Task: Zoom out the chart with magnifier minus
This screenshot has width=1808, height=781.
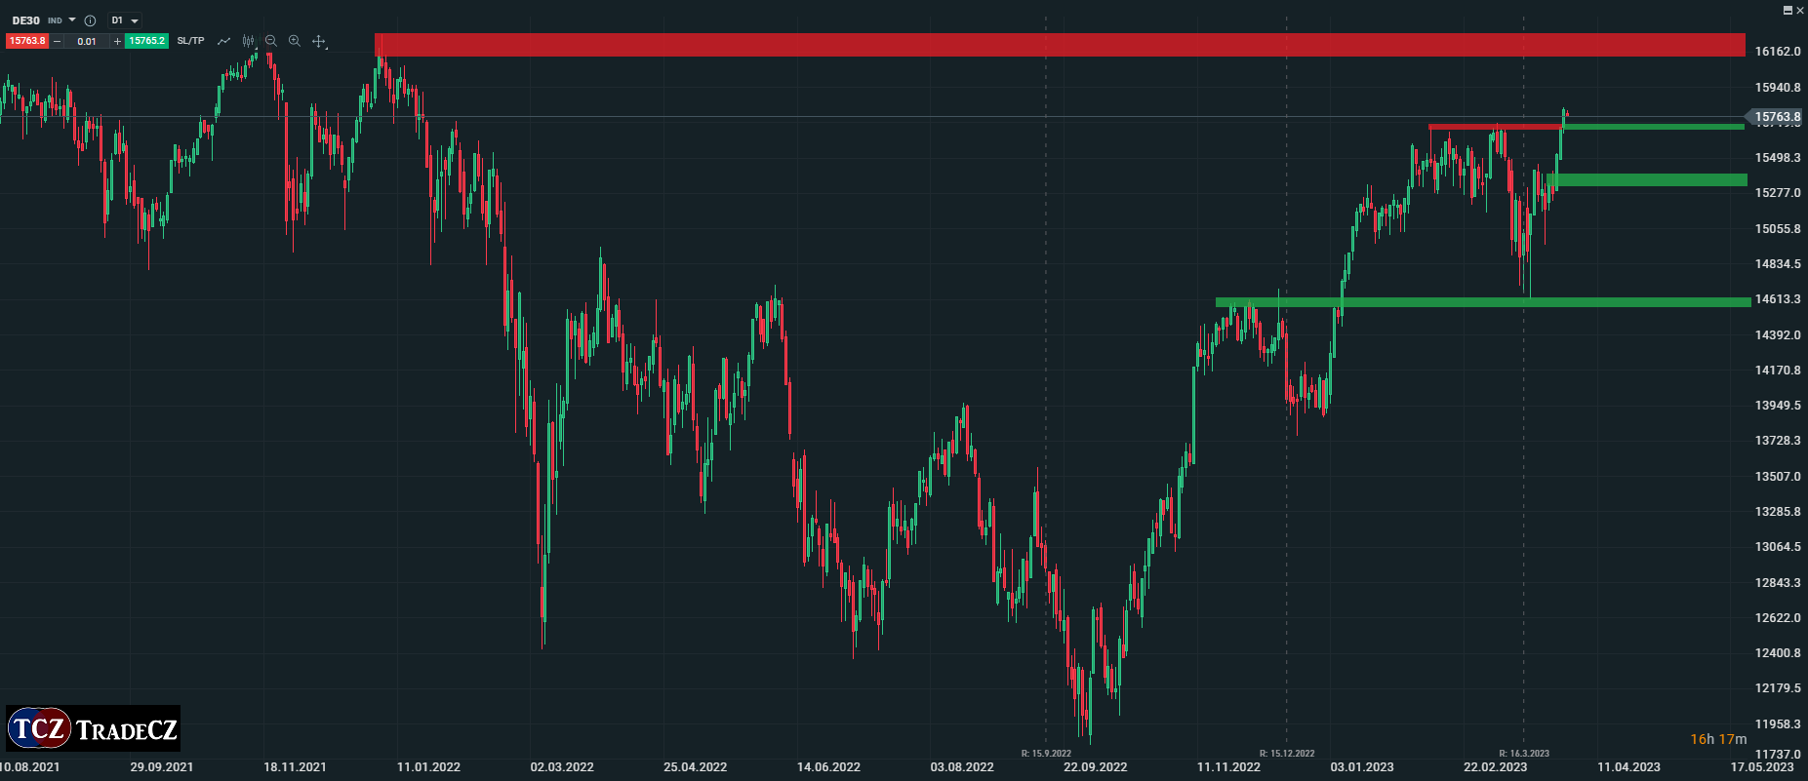Action: 271,41
